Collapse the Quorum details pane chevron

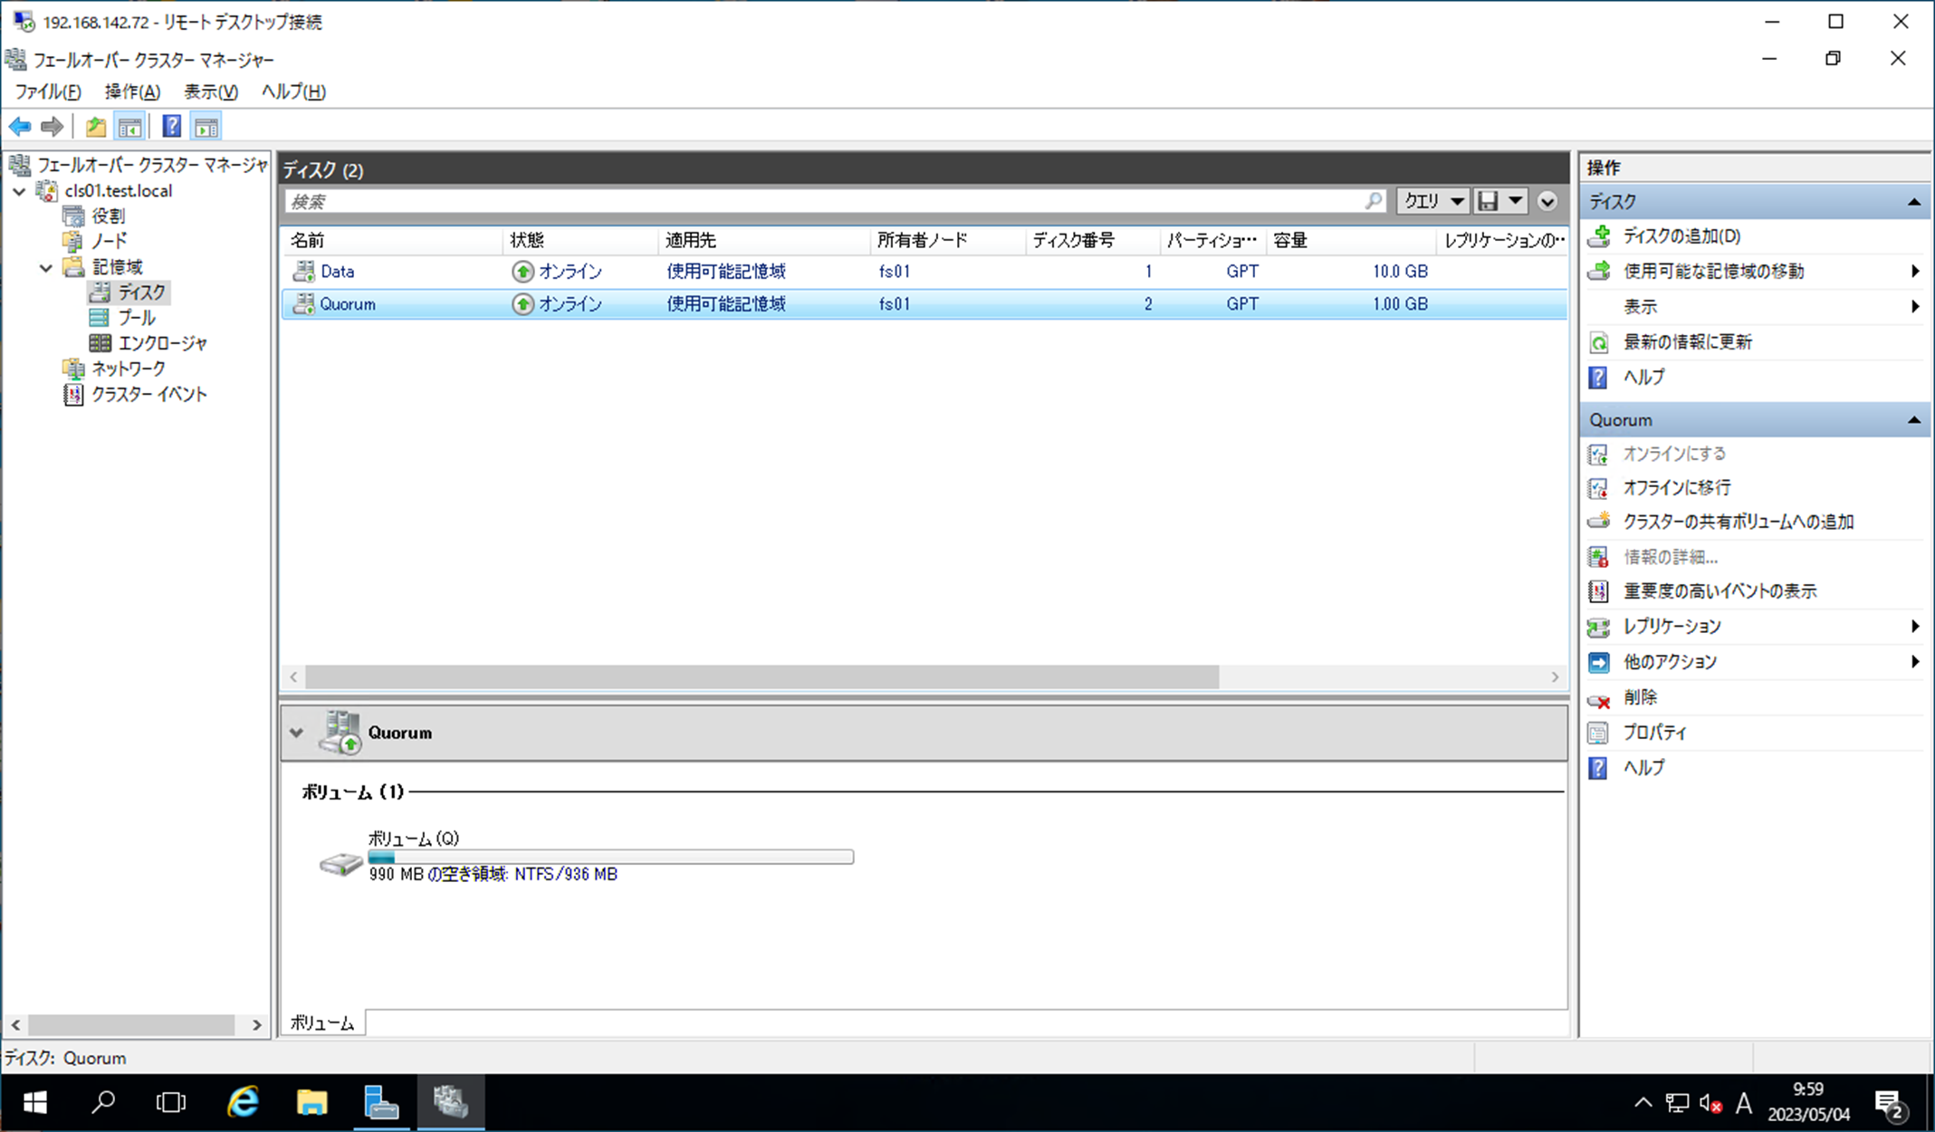296,733
